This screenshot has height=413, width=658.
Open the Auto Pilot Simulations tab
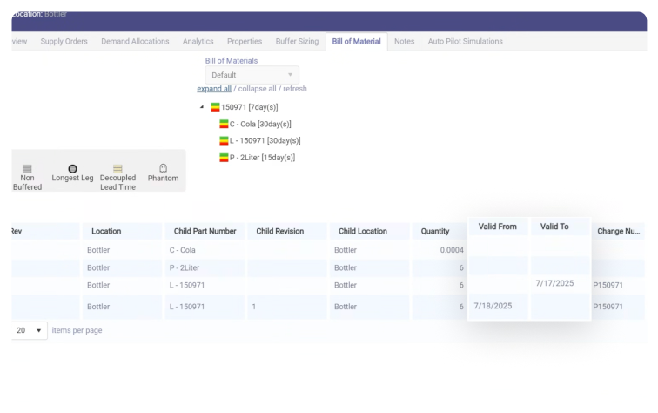click(x=465, y=42)
